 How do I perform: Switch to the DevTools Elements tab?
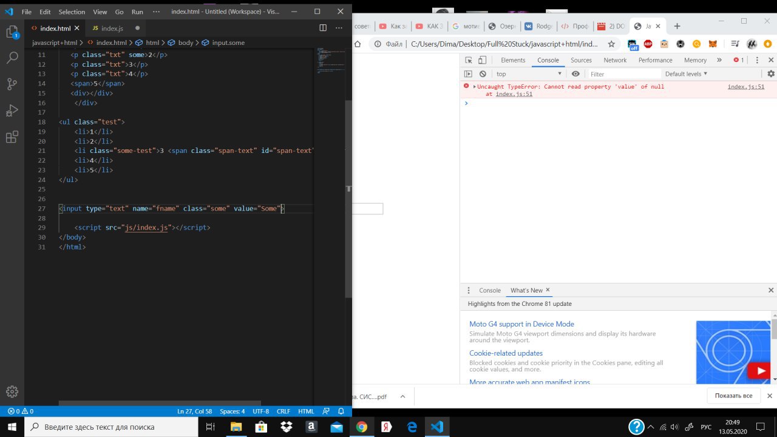point(513,60)
